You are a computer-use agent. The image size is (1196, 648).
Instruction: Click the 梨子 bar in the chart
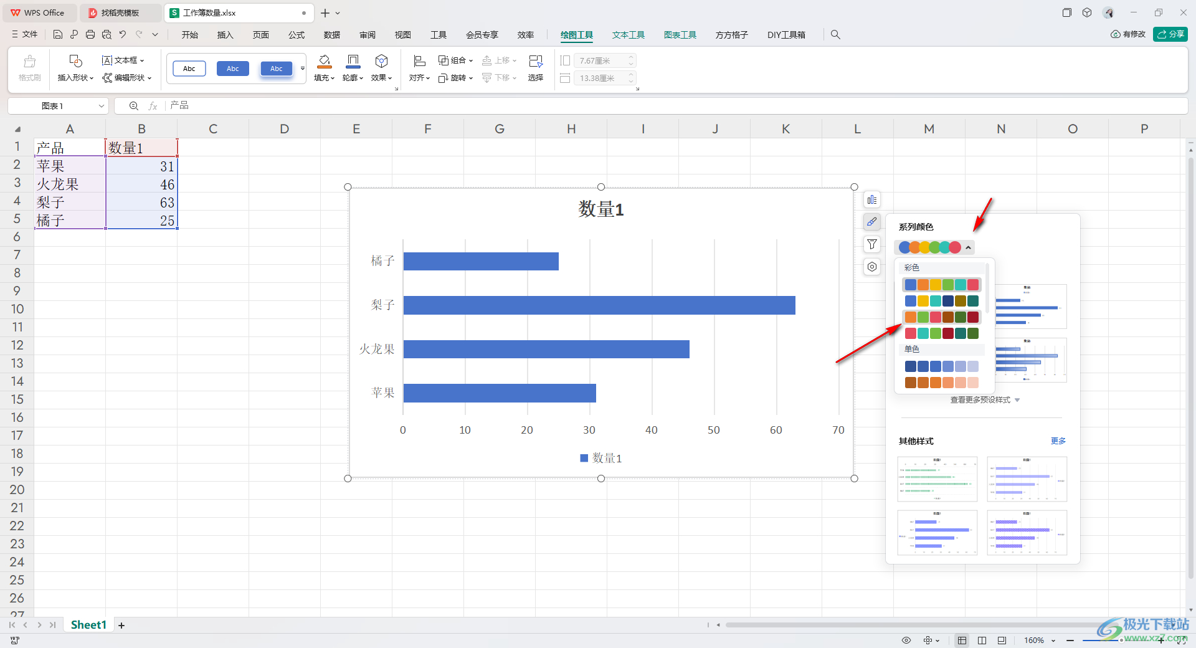(x=599, y=305)
